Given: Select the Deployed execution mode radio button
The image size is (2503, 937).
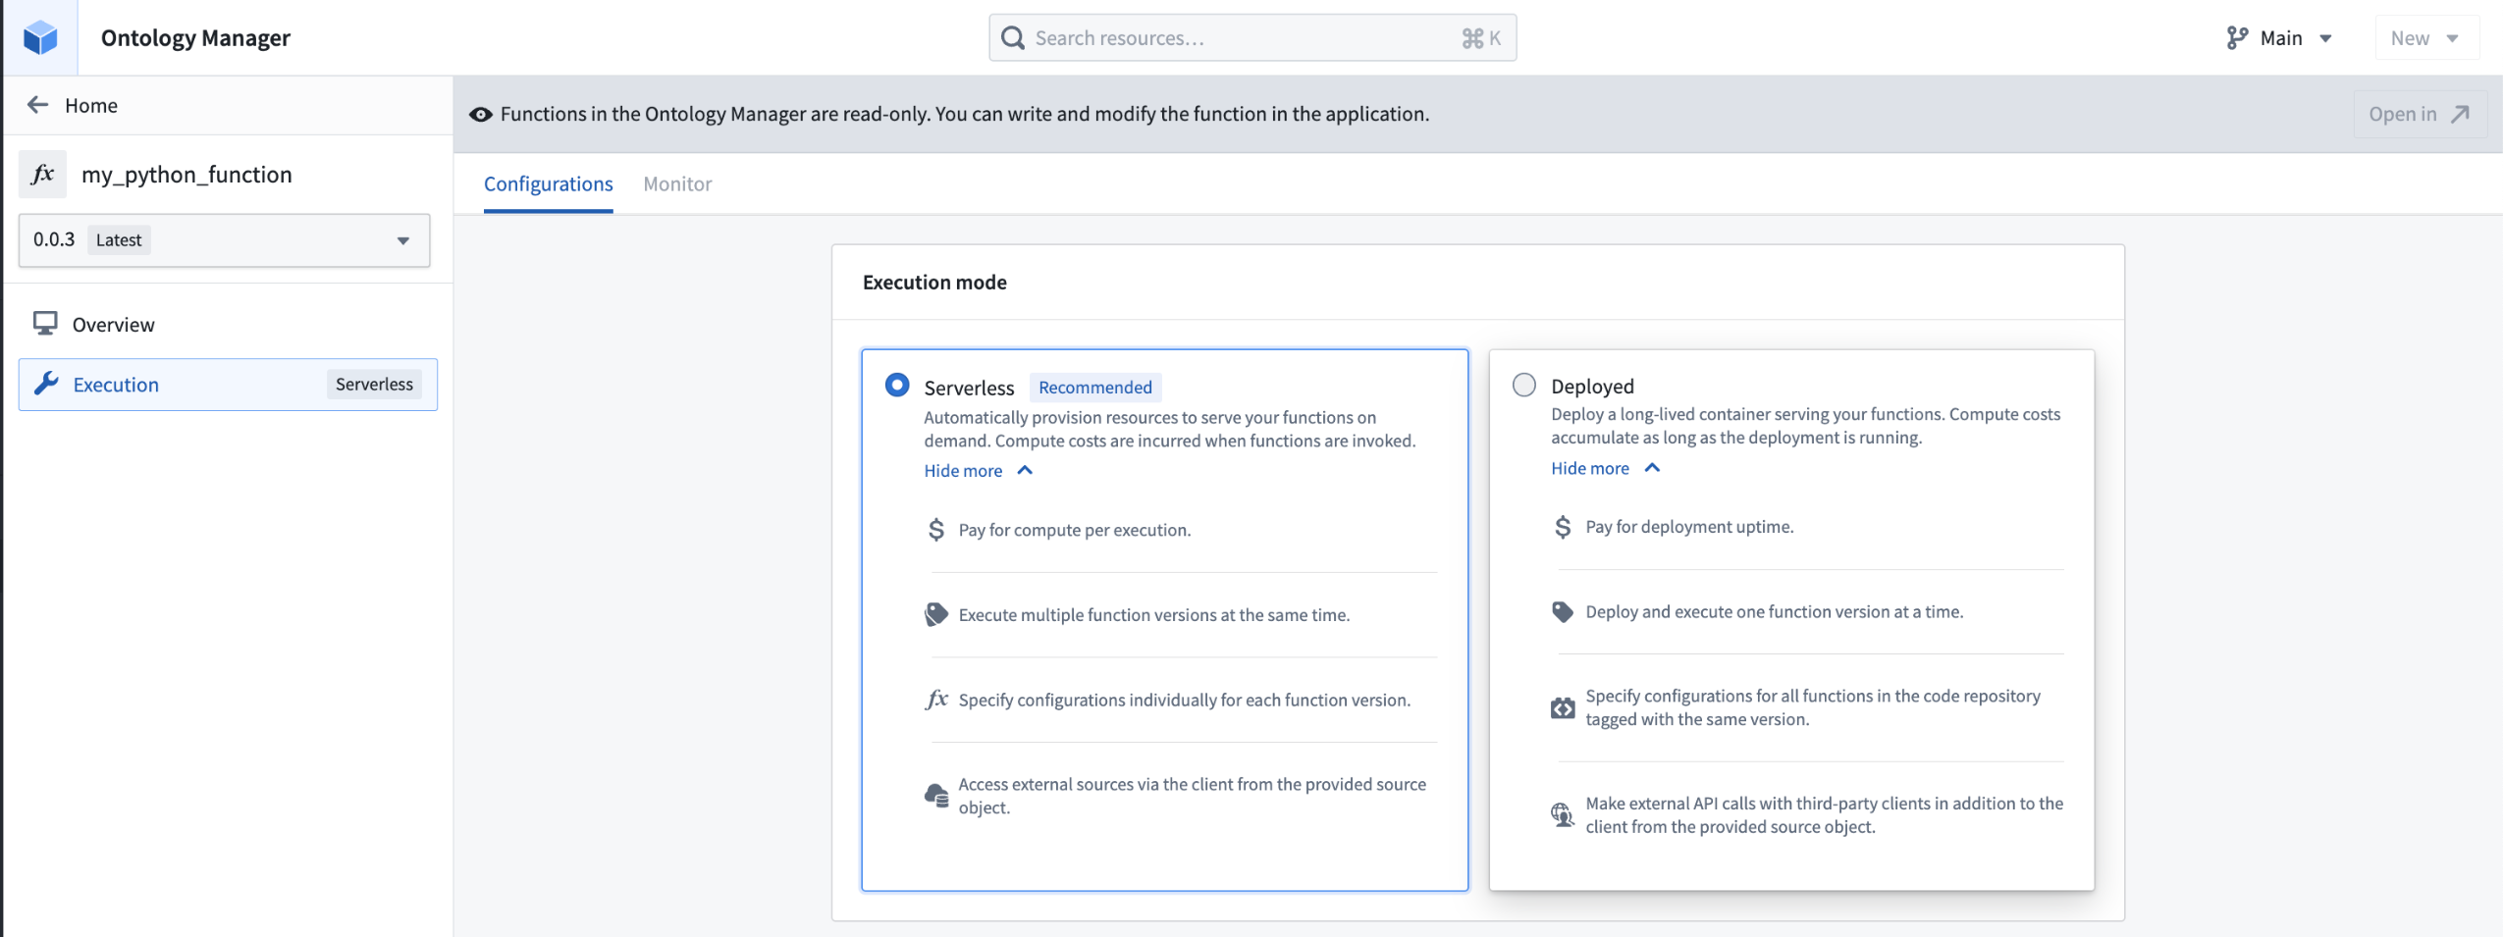Looking at the screenshot, I should coord(1523,385).
